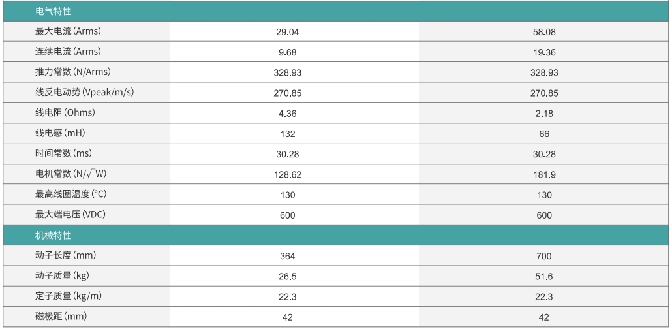672x329 pixels.
Task: Select the 最大电流 (Arms) row label
Action: click(68, 31)
